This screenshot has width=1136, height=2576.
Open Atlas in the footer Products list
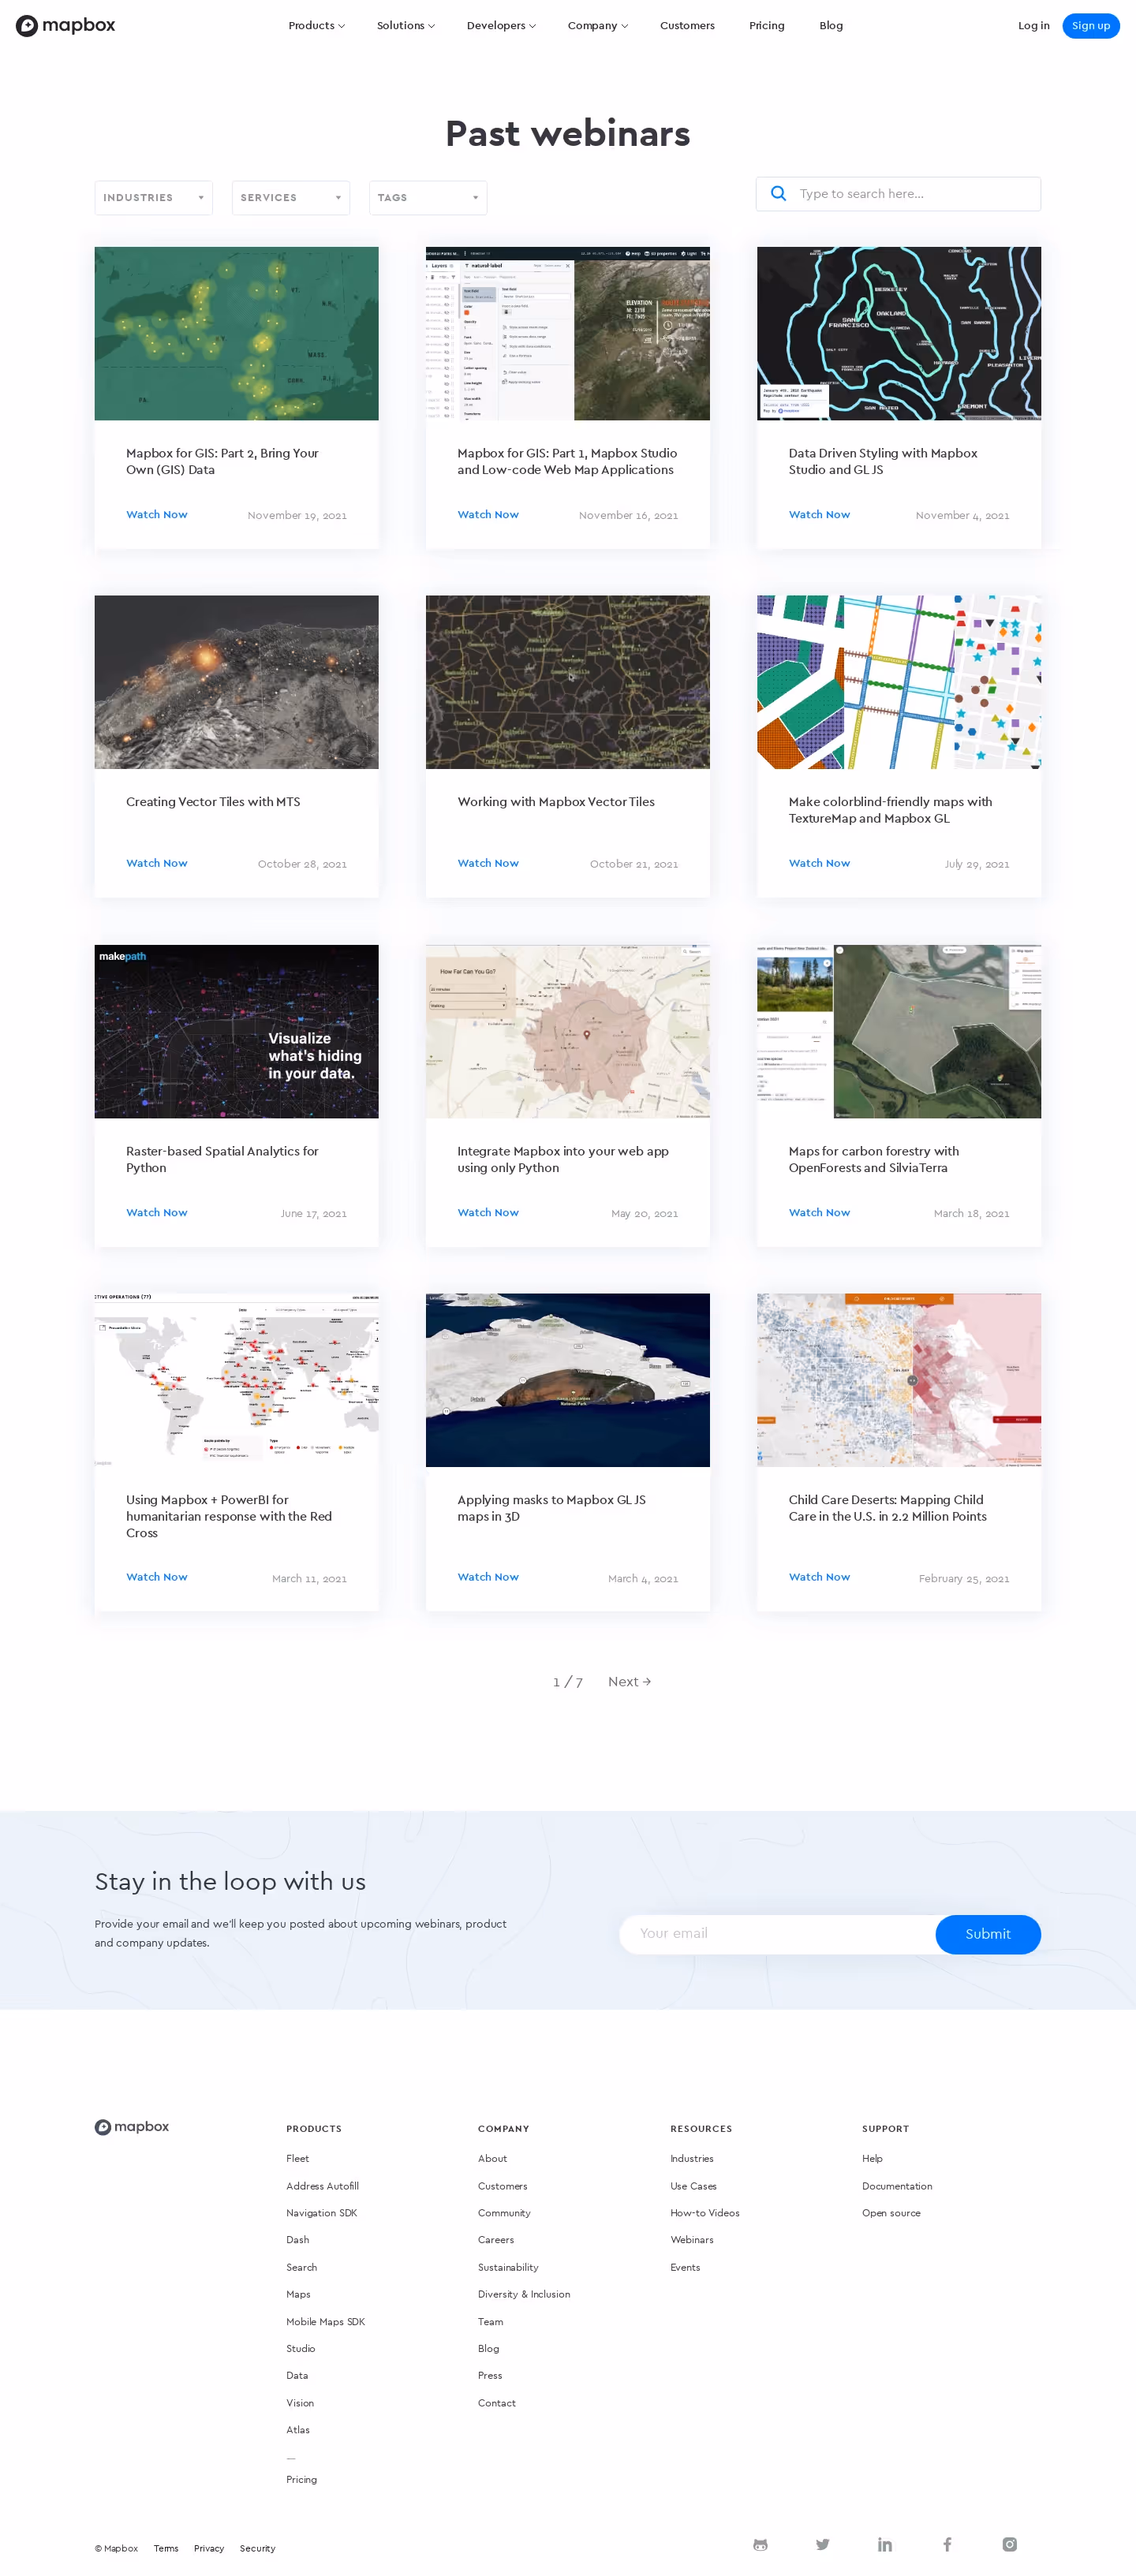(x=297, y=2429)
